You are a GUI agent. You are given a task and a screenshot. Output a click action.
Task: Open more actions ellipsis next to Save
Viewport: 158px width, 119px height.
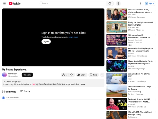point(102,75)
